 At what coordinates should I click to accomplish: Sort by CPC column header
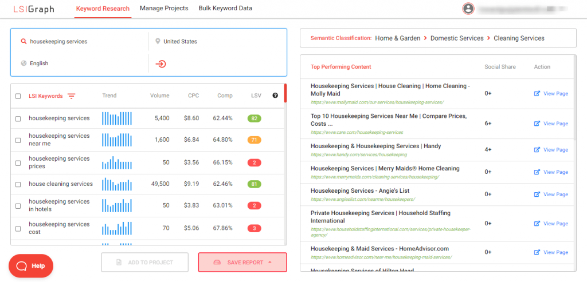194,96
